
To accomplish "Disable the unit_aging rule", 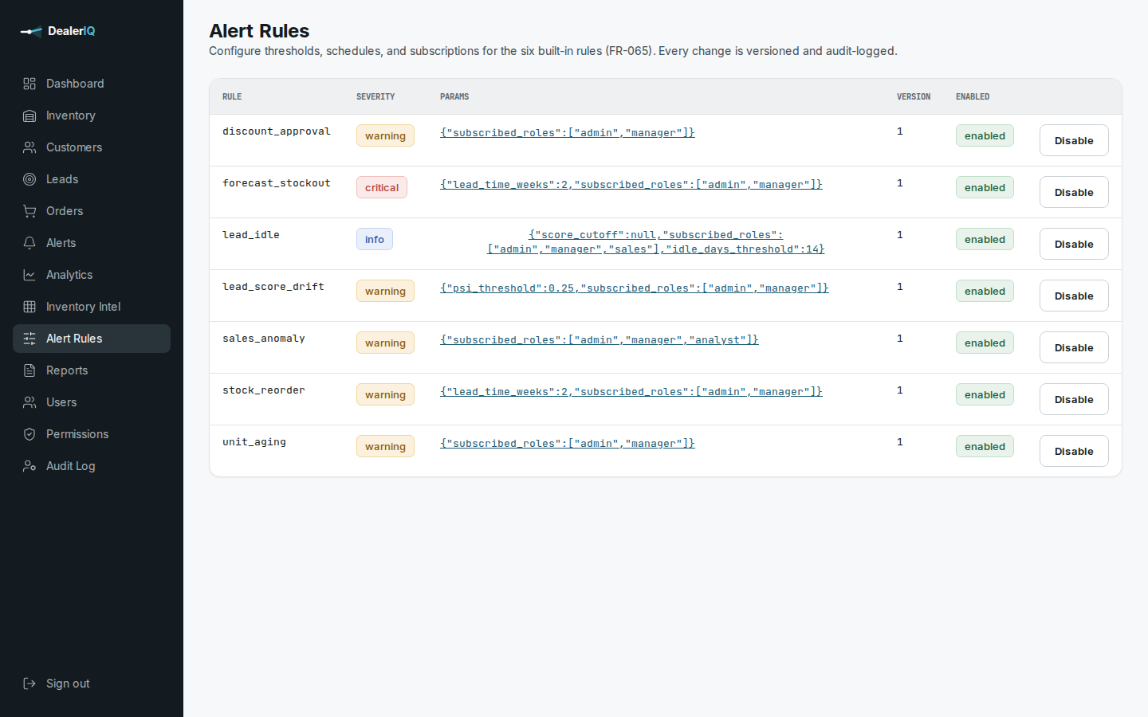I will click(1074, 451).
